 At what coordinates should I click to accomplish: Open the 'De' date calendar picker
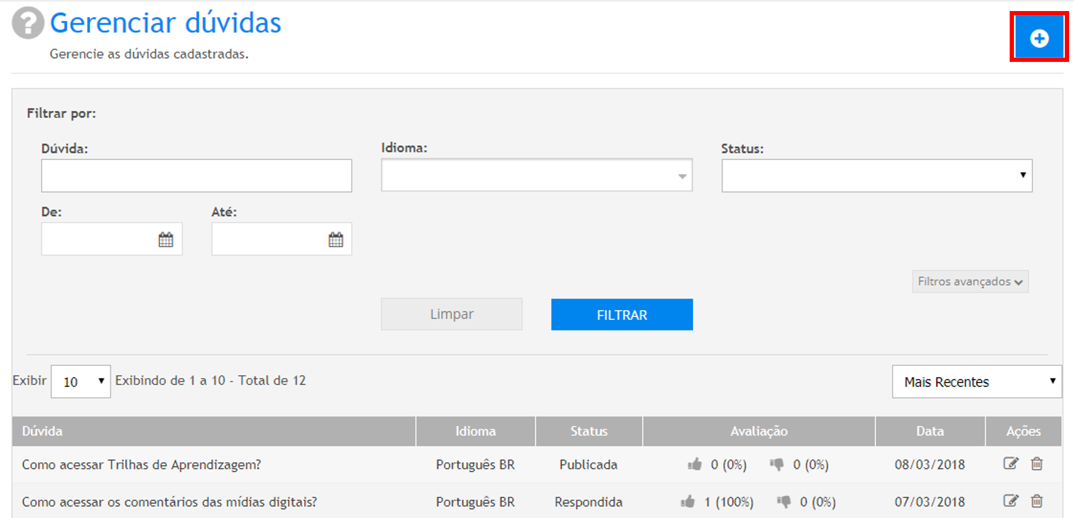pos(165,239)
